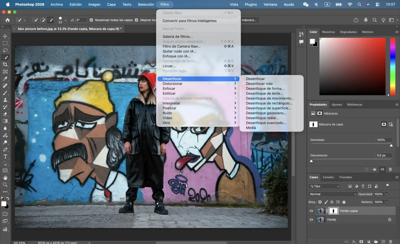Open the blend mode 'Normal' dropdown
The height and width of the screenshot is (244, 400).
[333, 194]
